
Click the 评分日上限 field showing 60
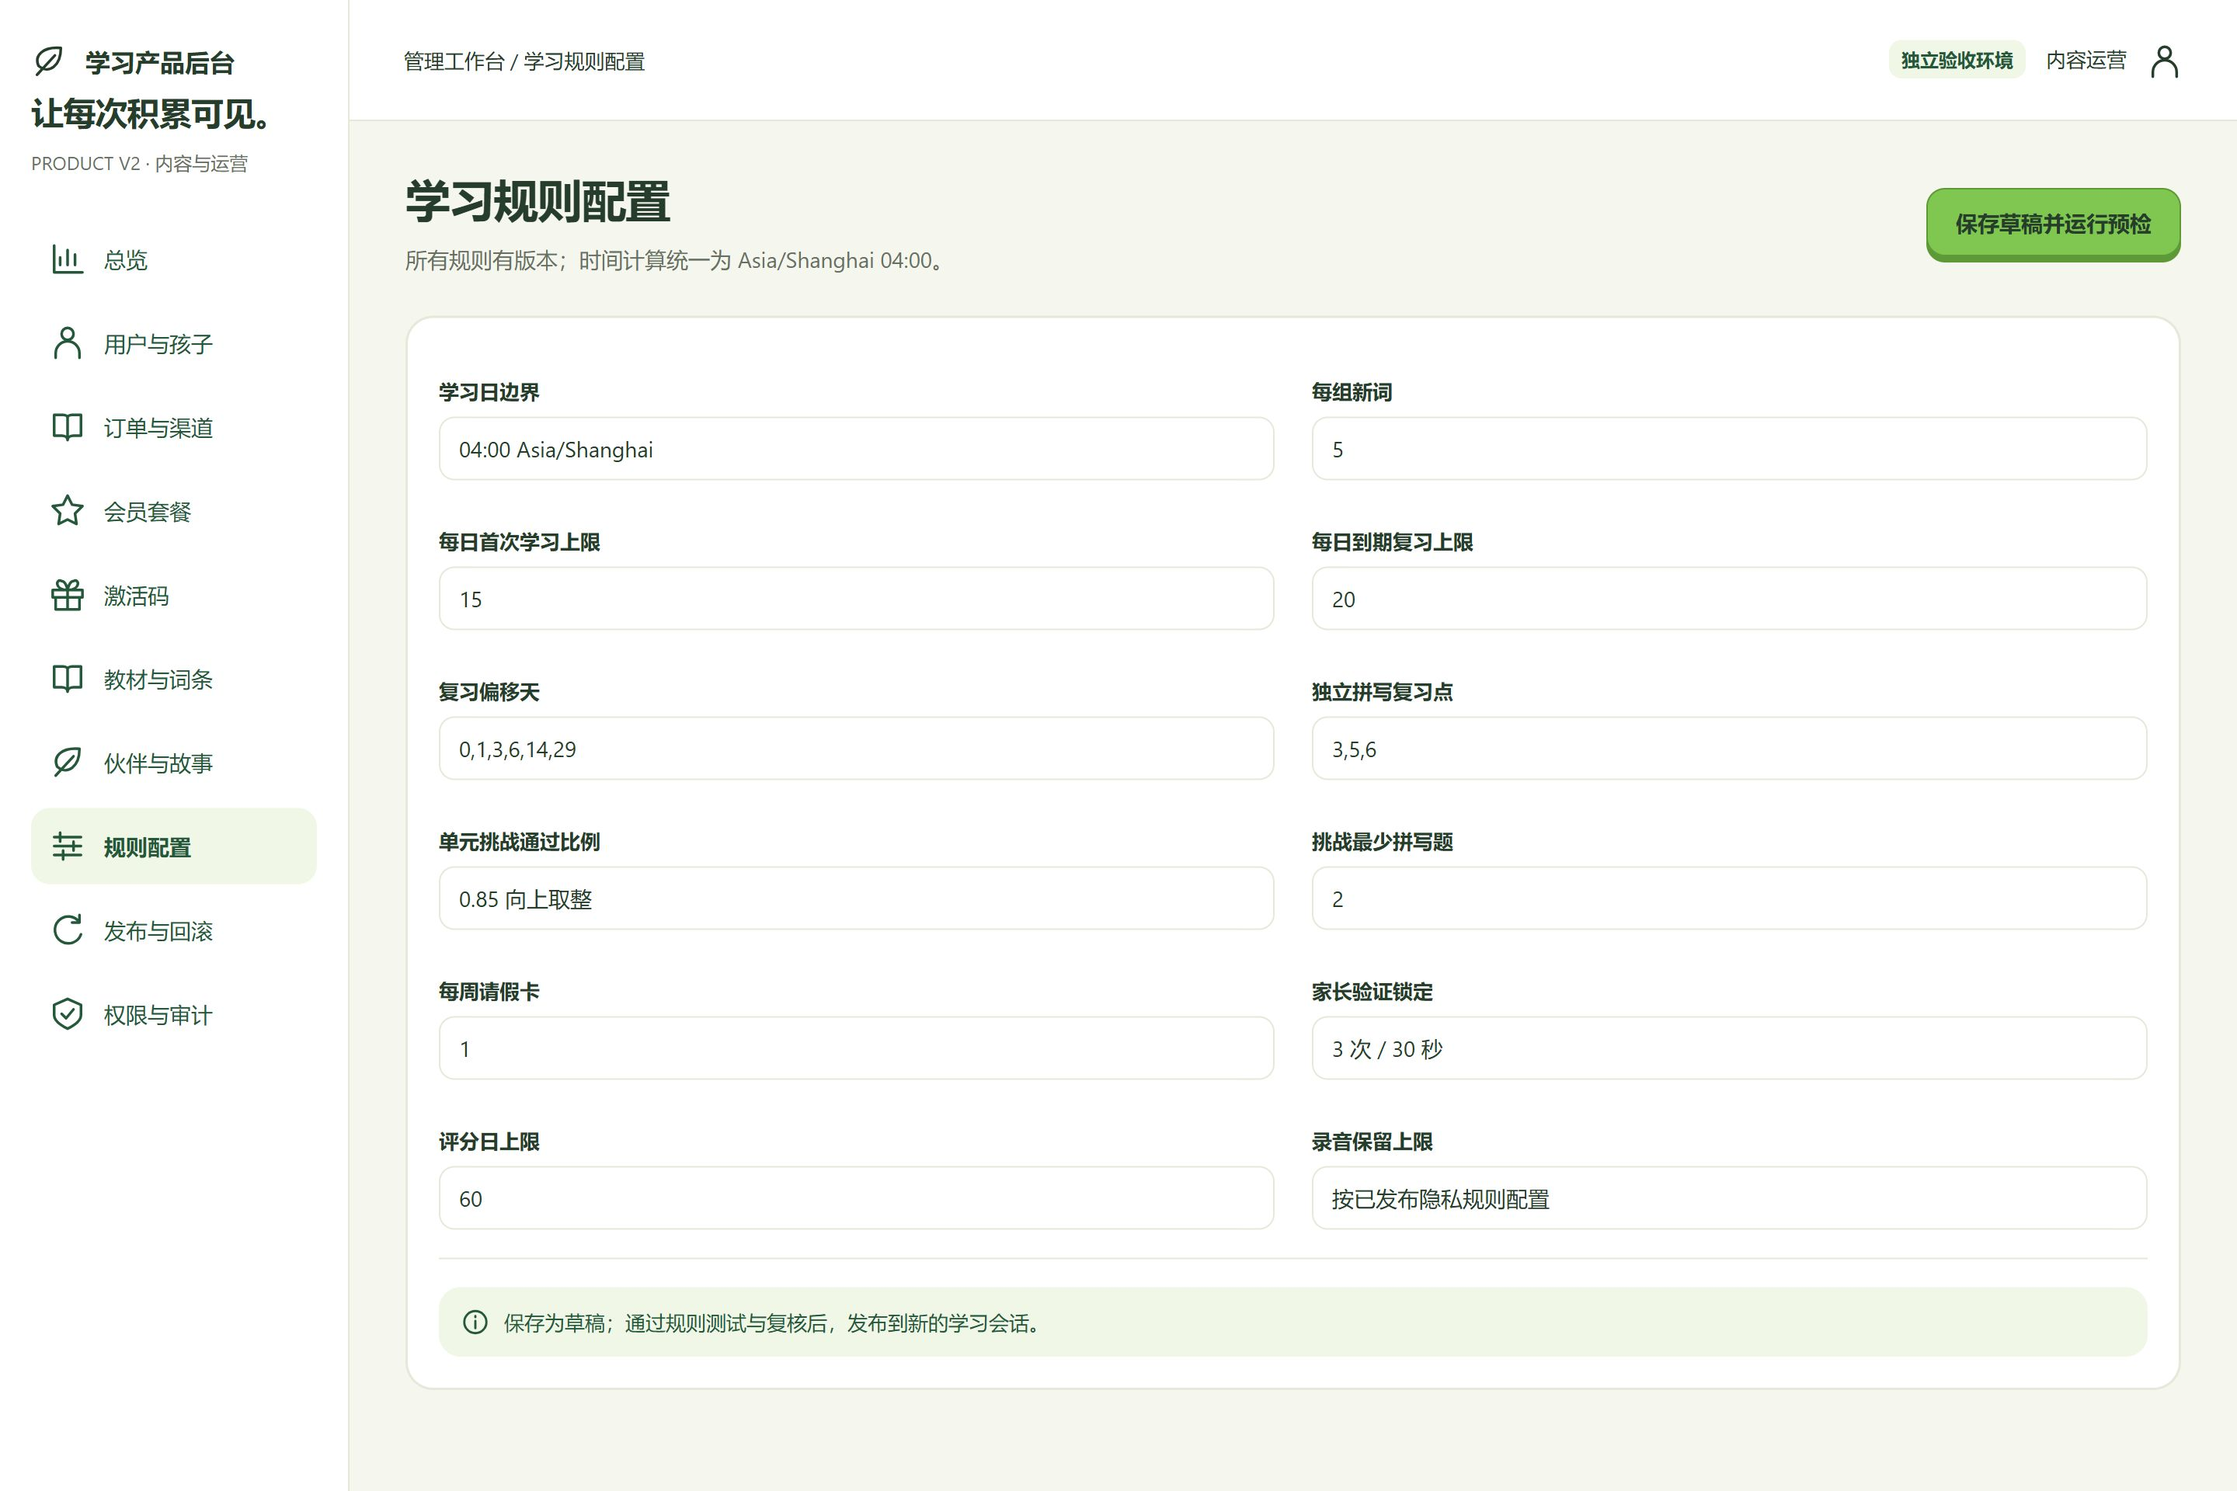(x=856, y=1198)
